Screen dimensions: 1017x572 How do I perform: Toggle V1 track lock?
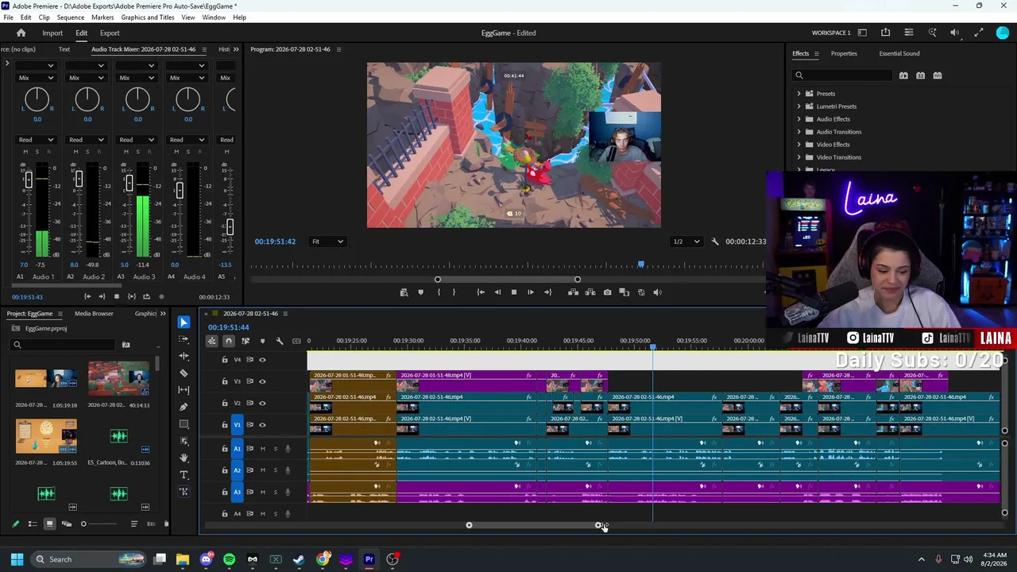(x=224, y=424)
